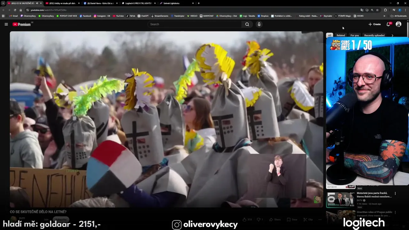
Task: Switch to Daniel Vavra Facebook tab
Action: pos(101,3)
